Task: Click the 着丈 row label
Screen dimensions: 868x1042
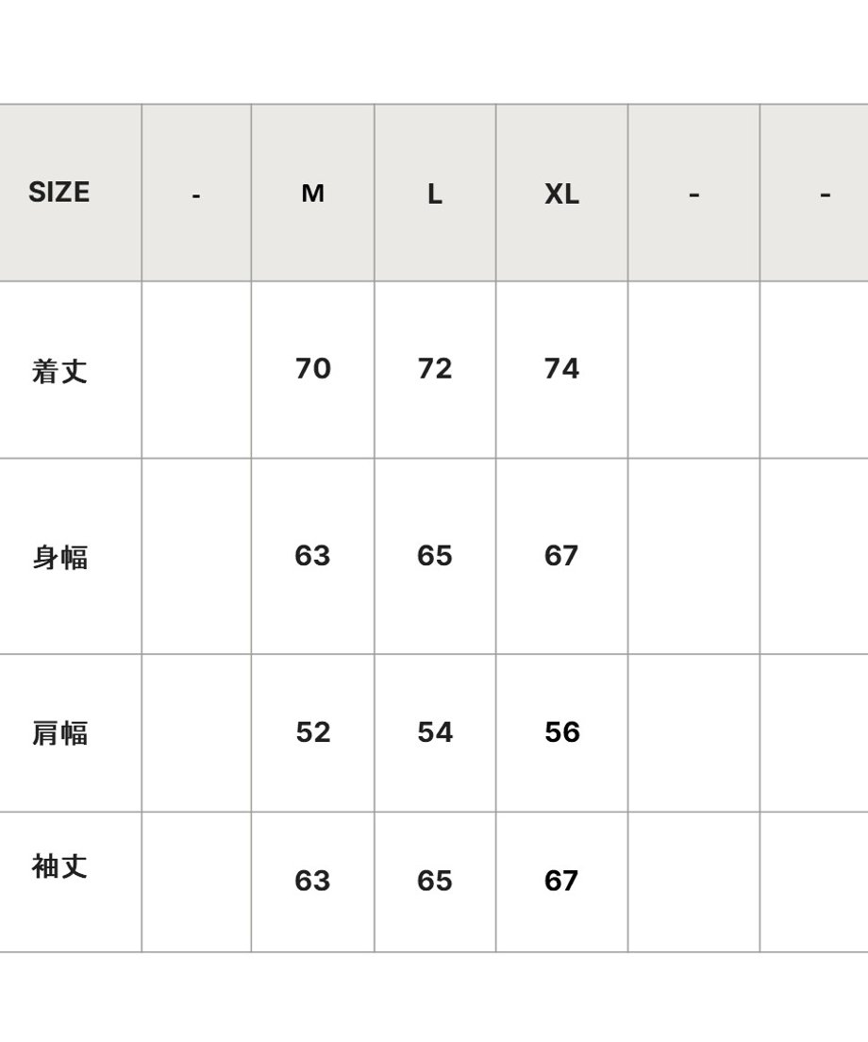Action: click(59, 371)
